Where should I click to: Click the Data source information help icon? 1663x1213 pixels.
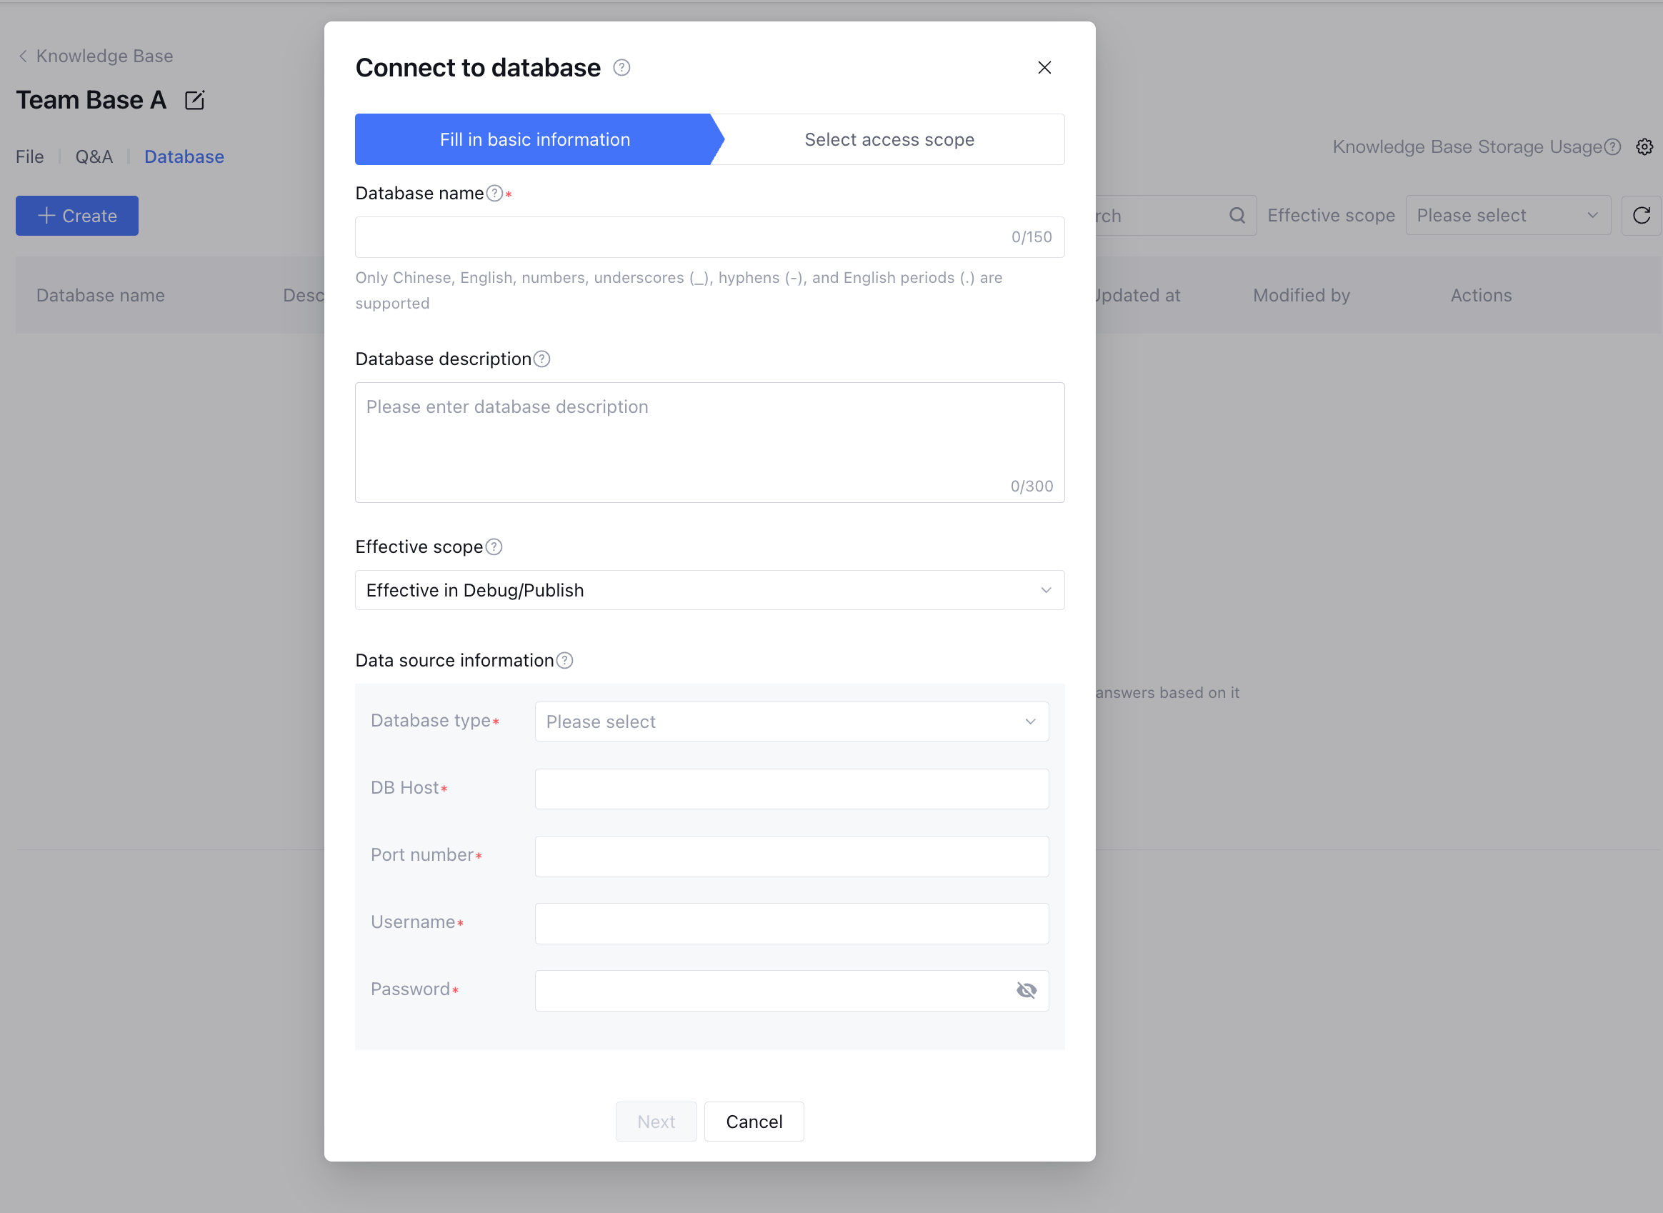[564, 661]
